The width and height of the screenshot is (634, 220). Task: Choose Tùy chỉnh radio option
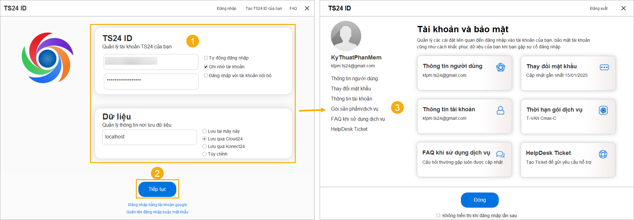204,154
